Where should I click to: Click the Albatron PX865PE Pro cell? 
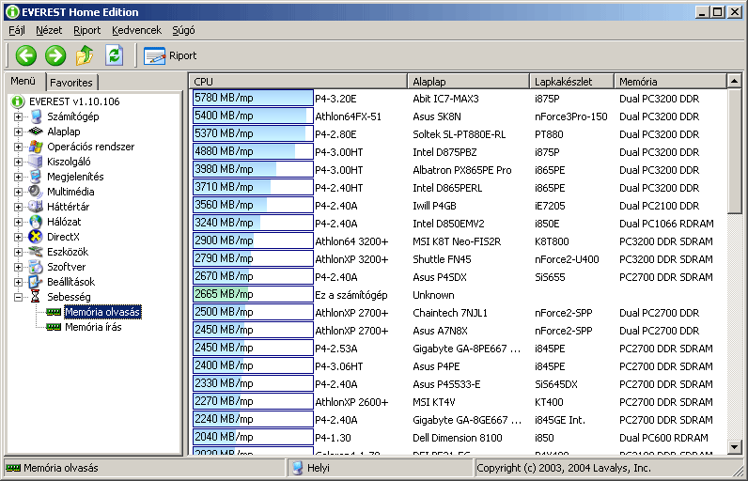(x=461, y=170)
